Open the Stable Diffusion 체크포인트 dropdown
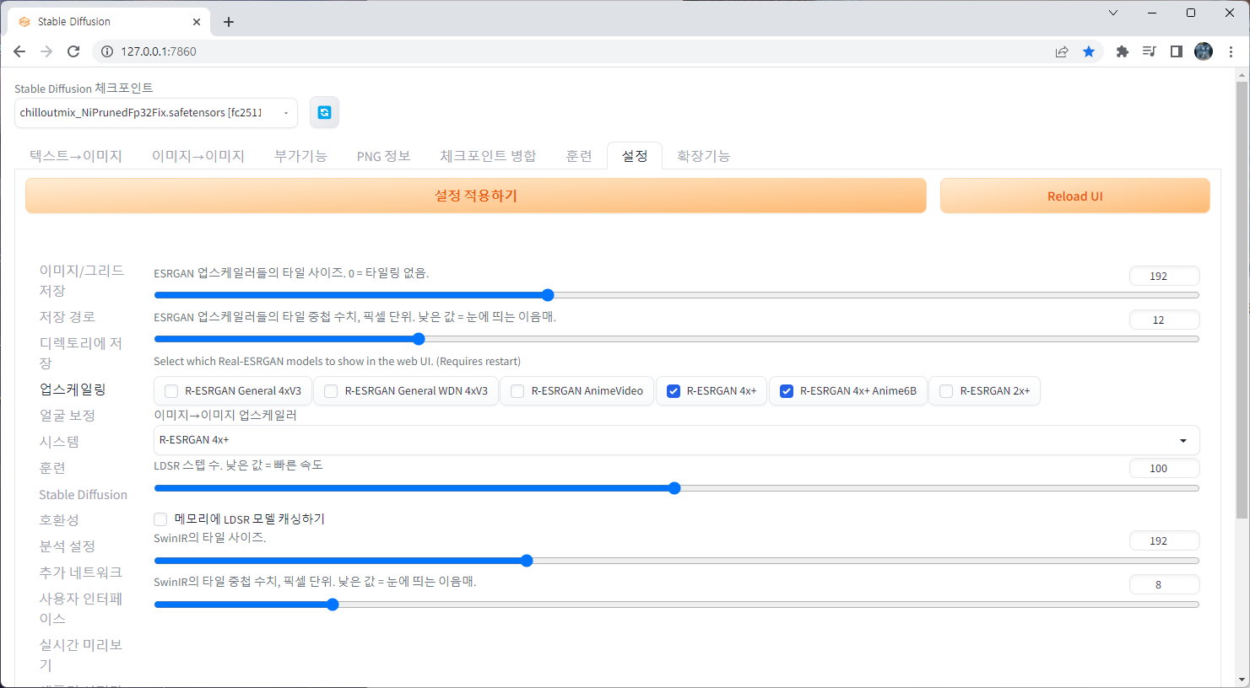The image size is (1250, 688). (156, 113)
